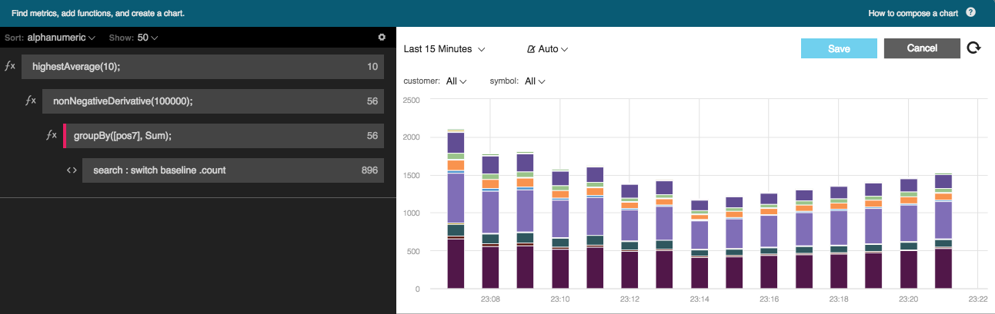This screenshot has height=314, width=995.
Task: Click the shortest stacked bar at 23:14
Action: coord(700,245)
